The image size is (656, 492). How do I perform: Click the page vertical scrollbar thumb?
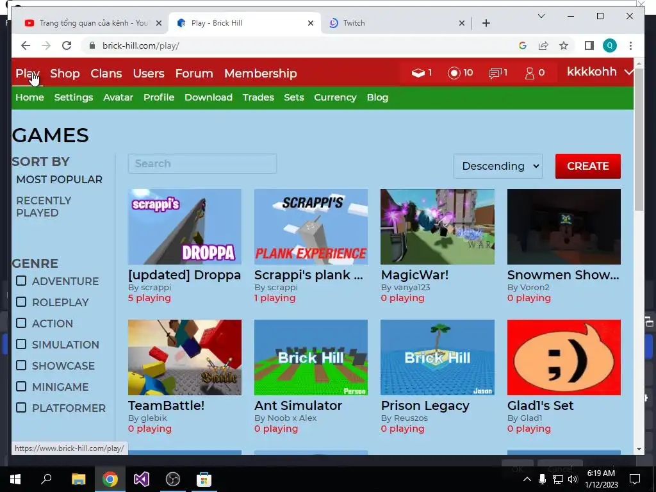[x=639, y=139]
